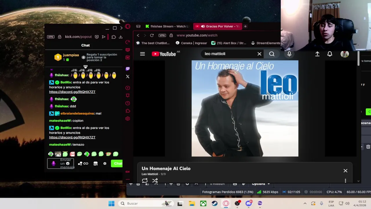Open the 'Ceneka | Ingresar' bookmark
This screenshot has width=371, height=209.
point(191,43)
